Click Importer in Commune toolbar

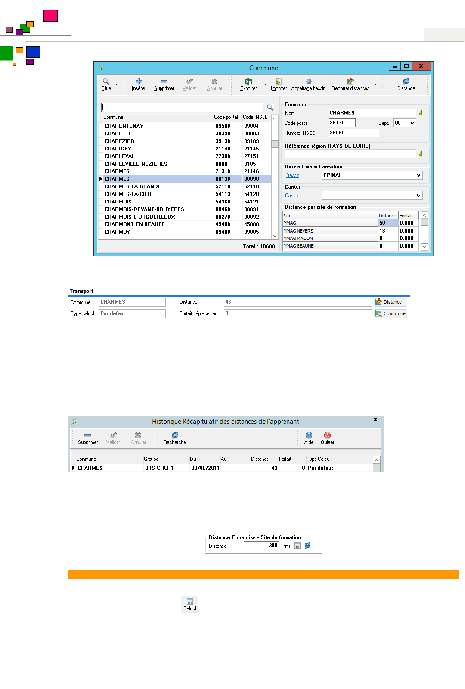pyautogui.click(x=279, y=84)
